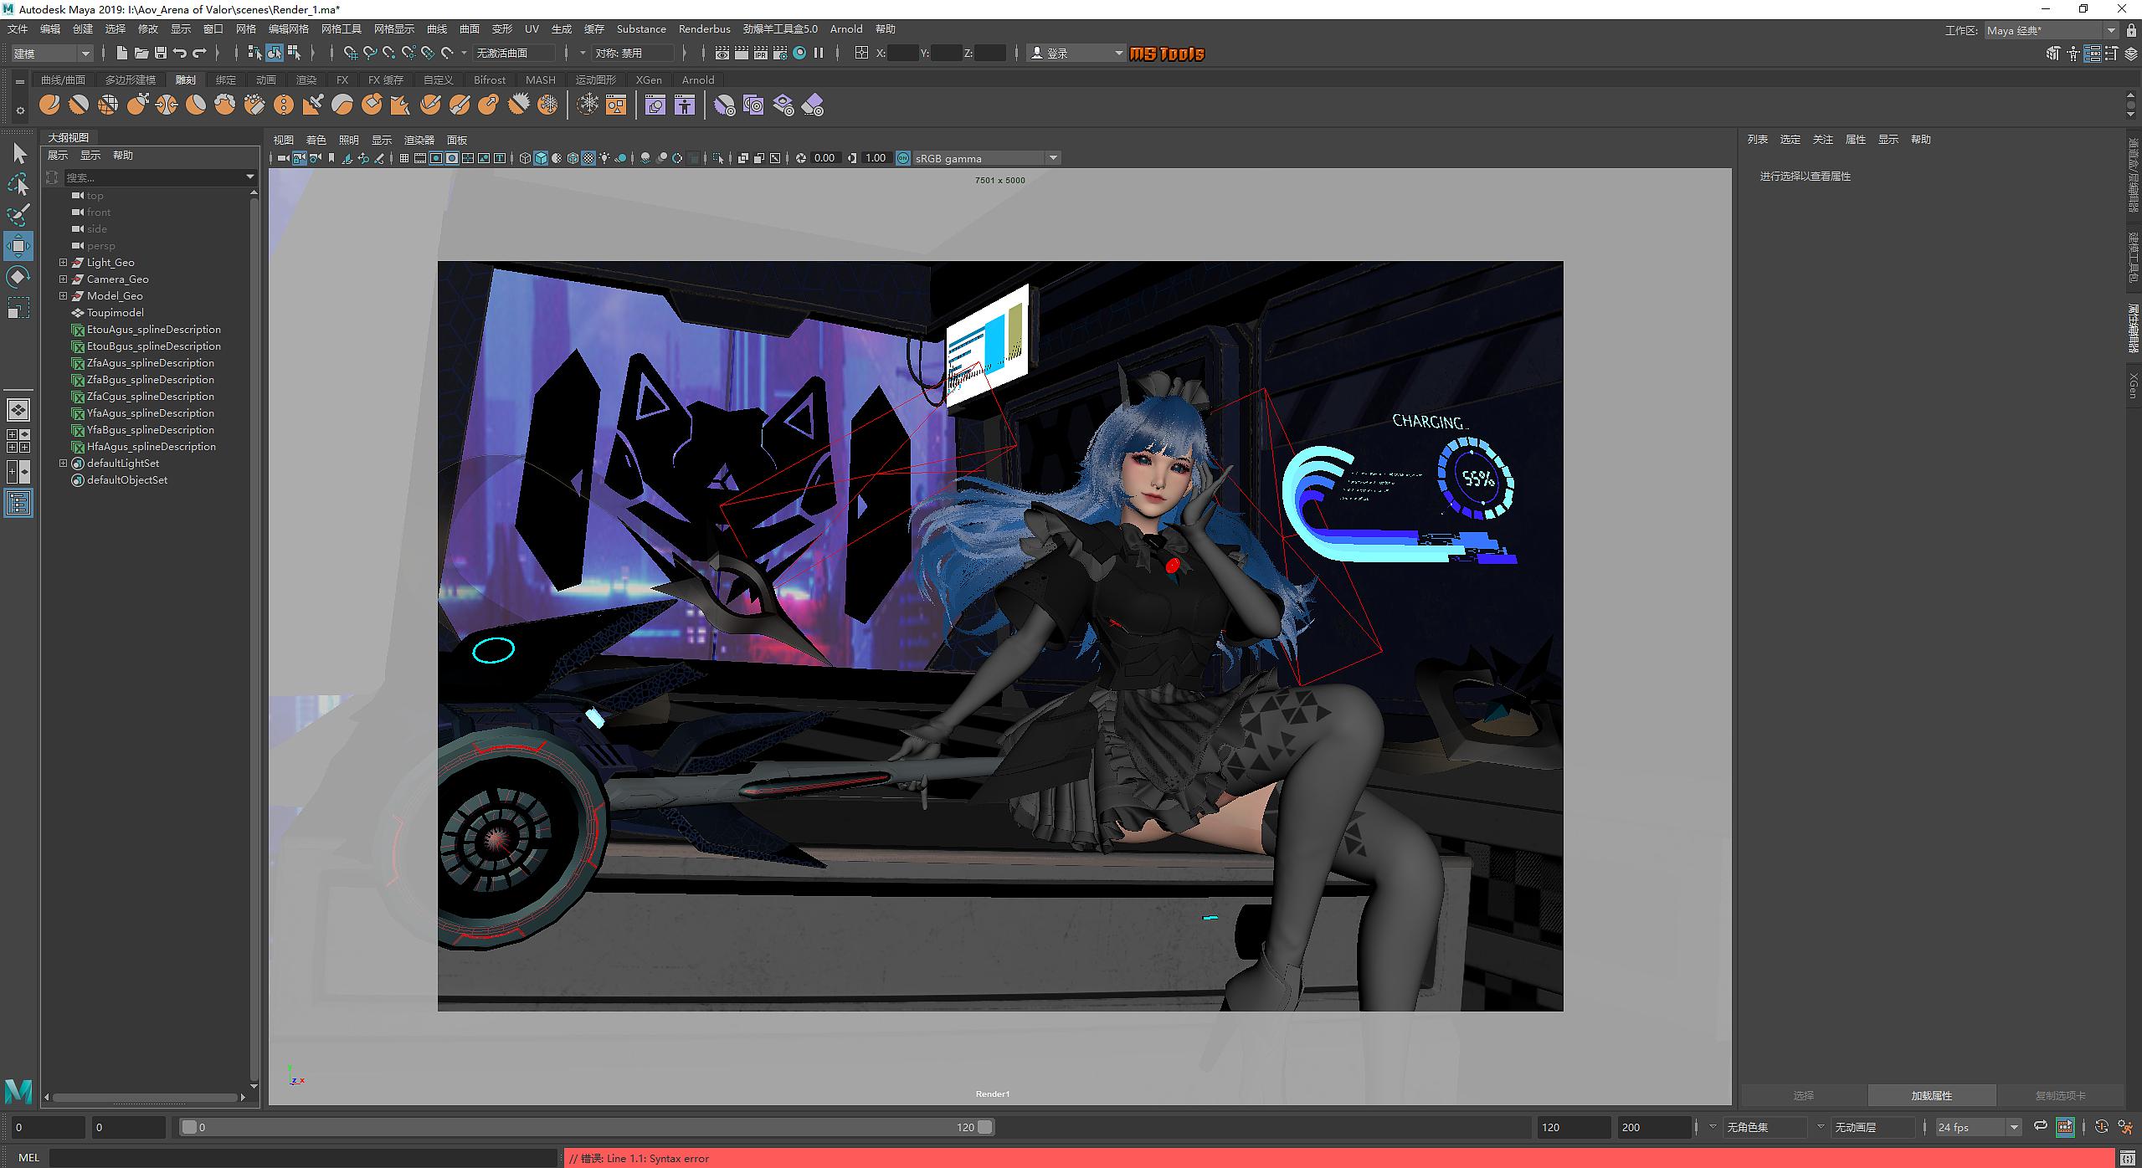Toggle viewport wireframe shading cube
Screen dimensions: 2142x1168
pyautogui.click(x=525, y=158)
